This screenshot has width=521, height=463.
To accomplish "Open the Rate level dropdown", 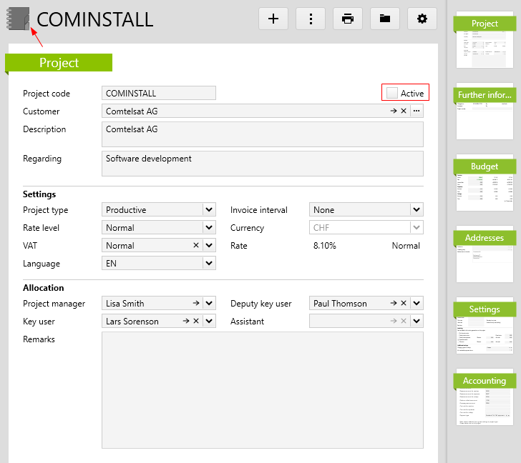I will point(209,228).
